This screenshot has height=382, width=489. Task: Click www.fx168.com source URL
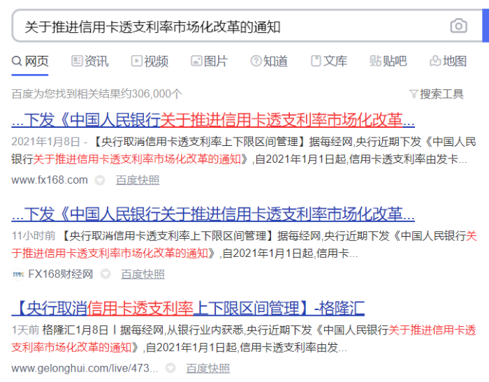click(50, 180)
